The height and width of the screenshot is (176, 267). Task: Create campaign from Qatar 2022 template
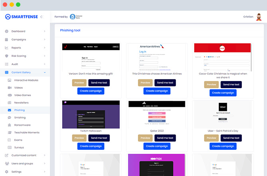pyautogui.click(x=157, y=146)
